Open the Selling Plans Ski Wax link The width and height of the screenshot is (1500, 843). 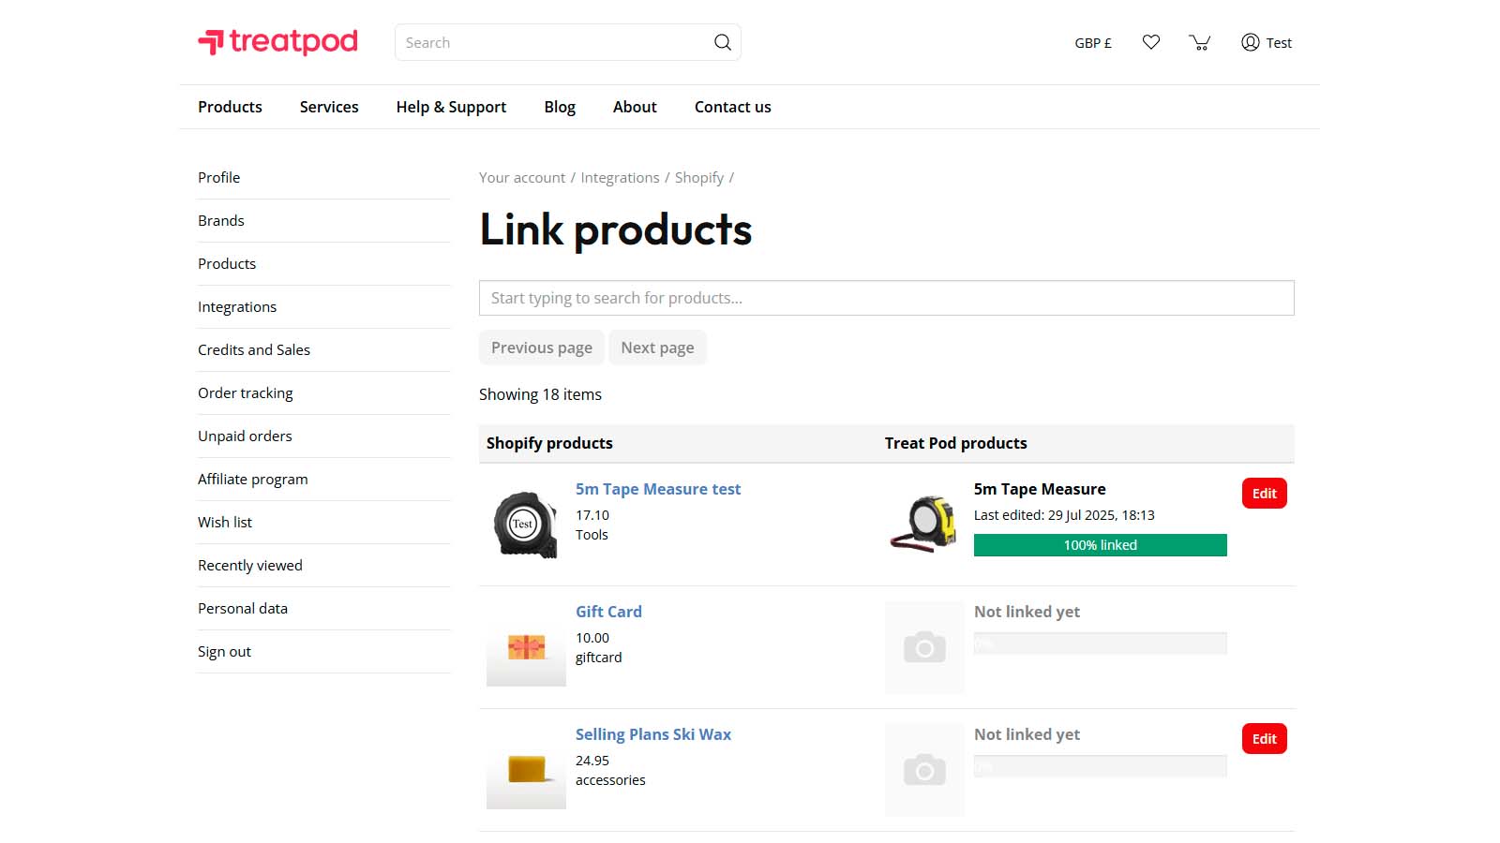pyautogui.click(x=653, y=734)
